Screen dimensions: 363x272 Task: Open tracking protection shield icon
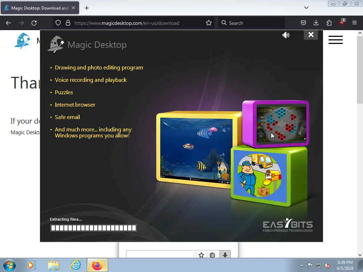click(58, 23)
